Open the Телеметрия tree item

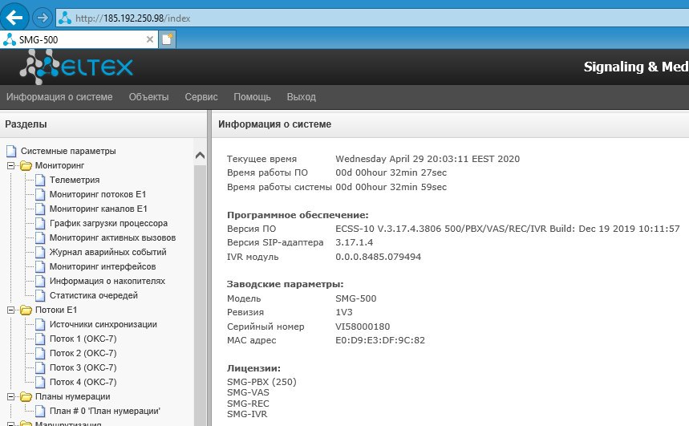pyautogui.click(x=75, y=180)
